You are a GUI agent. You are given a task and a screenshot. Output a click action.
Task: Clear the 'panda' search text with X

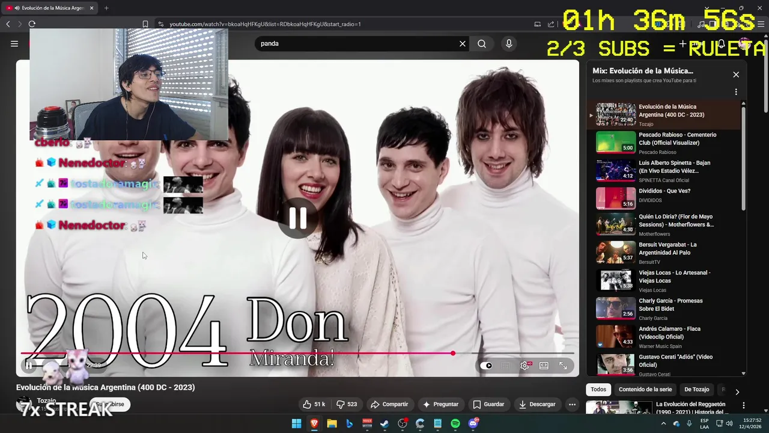coord(463,43)
